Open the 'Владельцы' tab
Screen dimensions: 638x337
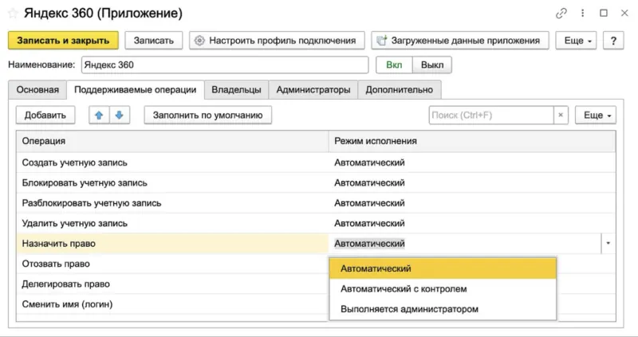[236, 90]
